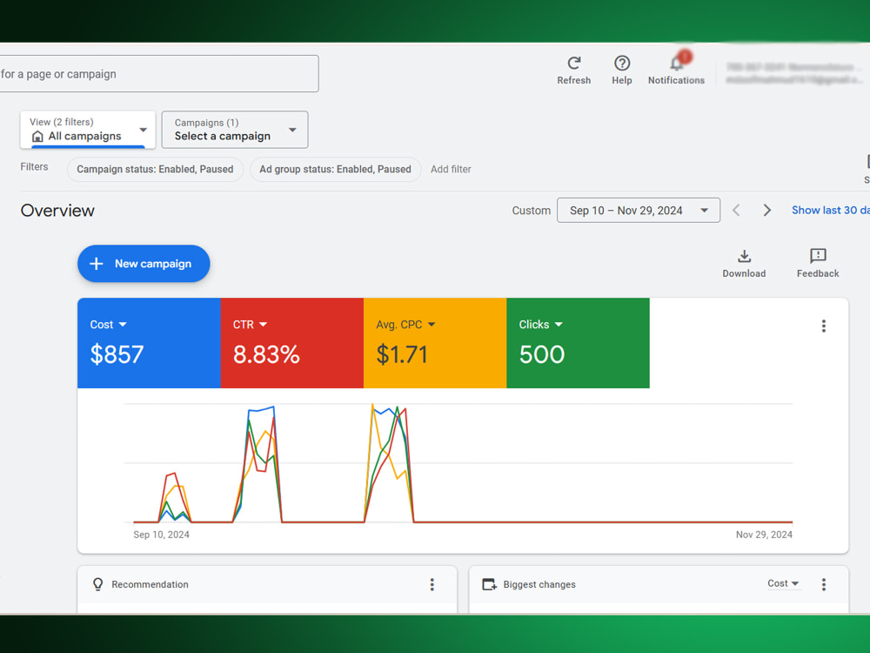The image size is (870, 653).
Task: Click the Sep 10, 2024 chart axis label
Action: click(x=162, y=535)
